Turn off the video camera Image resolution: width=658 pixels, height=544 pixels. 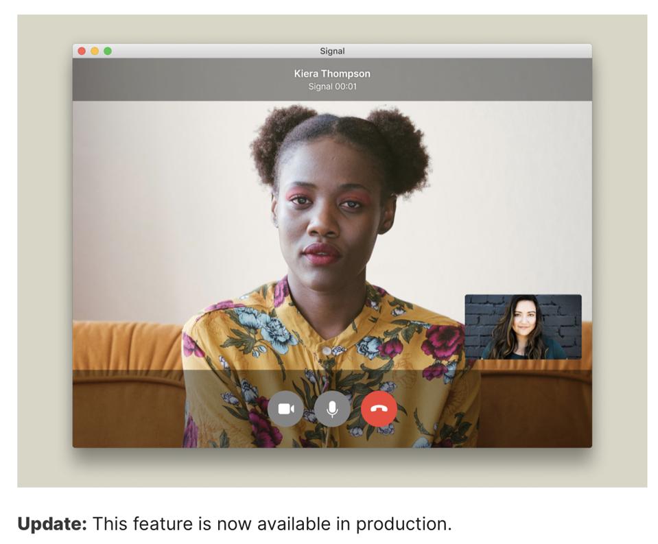coord(285,410)
